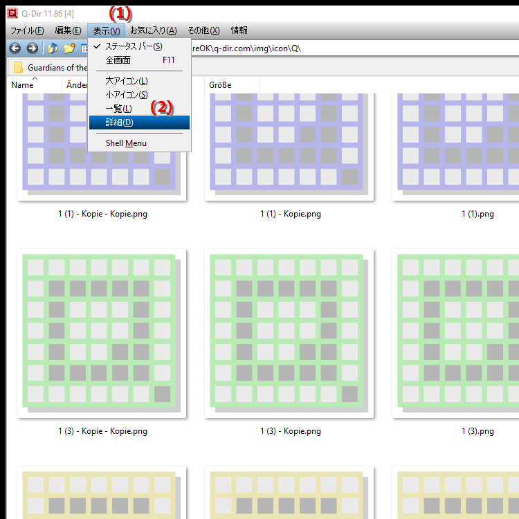Select the purple thumbnail of 1 (1).png
This screenshot has height=519, width=519.
456,147
